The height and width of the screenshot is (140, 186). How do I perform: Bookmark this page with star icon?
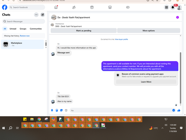pyautogui.click(x=157, y=1)
